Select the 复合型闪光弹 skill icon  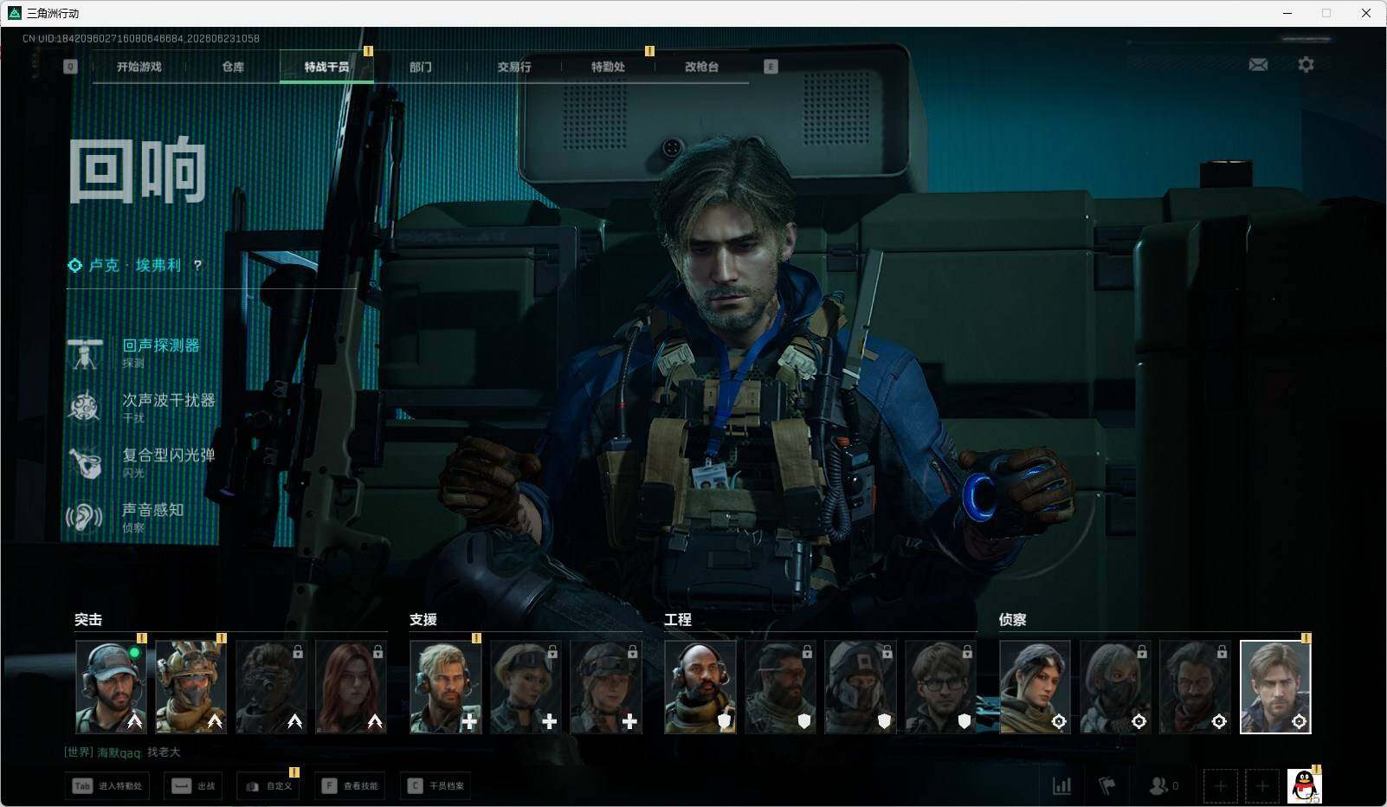click(85, 462)
